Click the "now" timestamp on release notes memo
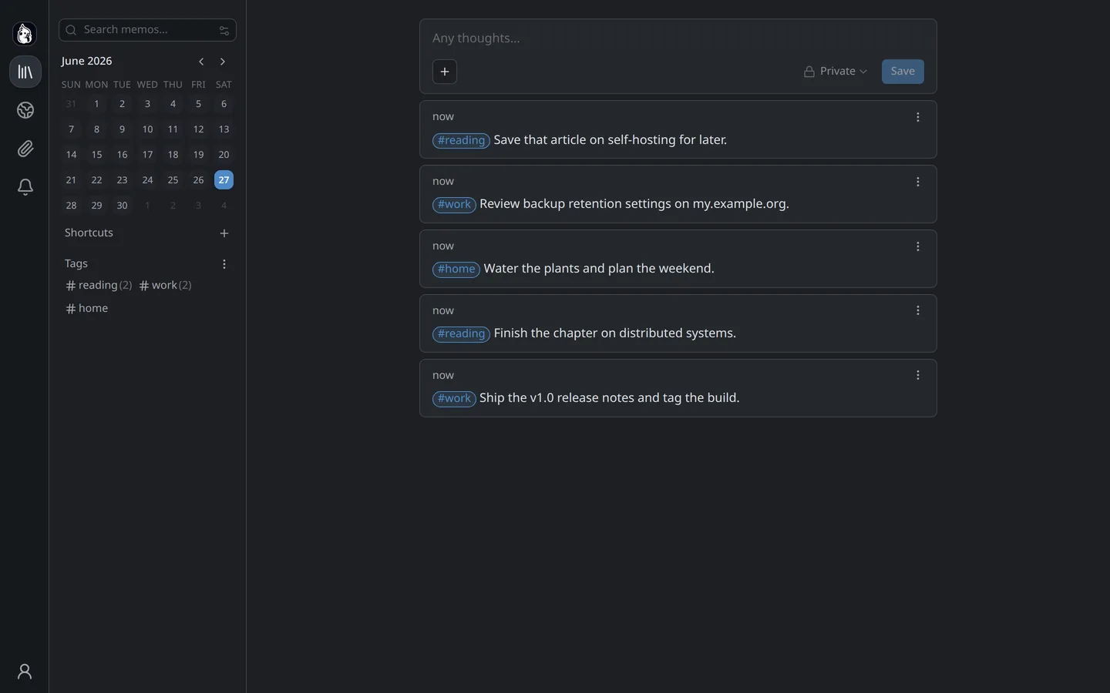 [x=443, y=376]
